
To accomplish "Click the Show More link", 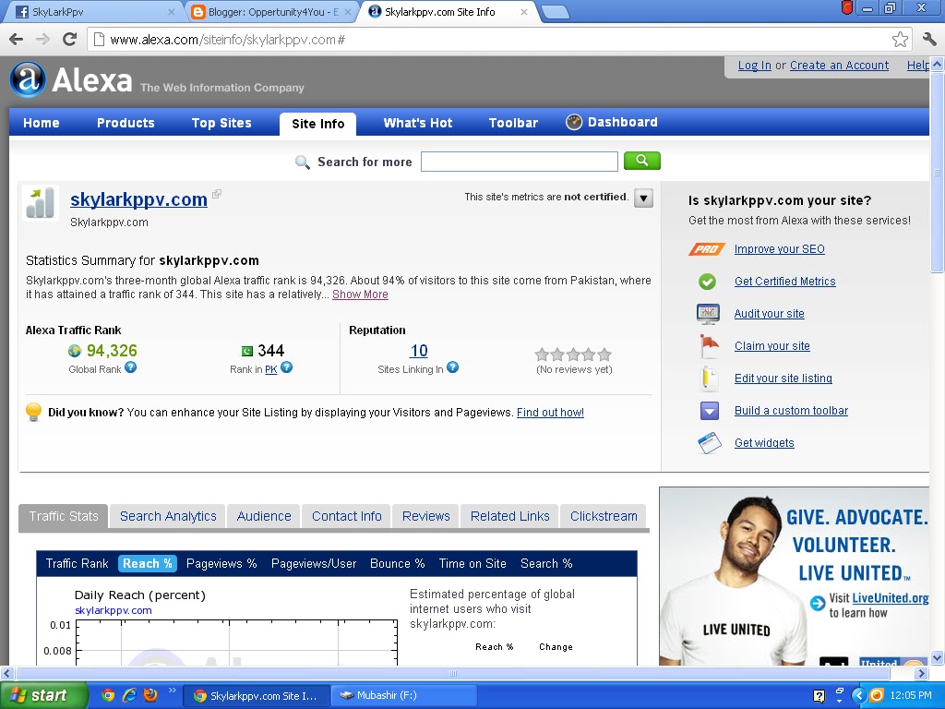I will [x=360, y=294].
